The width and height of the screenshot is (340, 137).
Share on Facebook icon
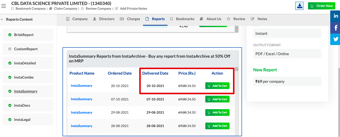335,28
